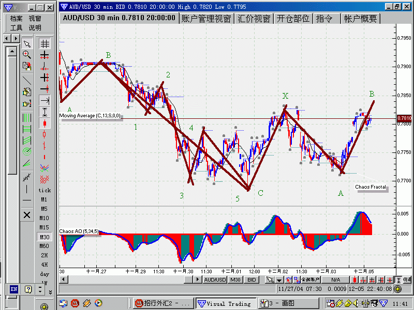Click chart horizontal scrollbar left arrow
This screenshot has width=414, height=310.
63,280
